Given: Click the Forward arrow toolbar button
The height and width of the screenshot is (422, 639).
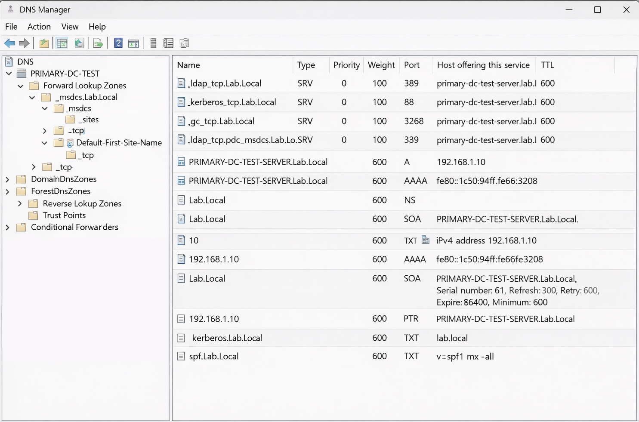Looking at the screenshot, I should (x=25, y=43).
